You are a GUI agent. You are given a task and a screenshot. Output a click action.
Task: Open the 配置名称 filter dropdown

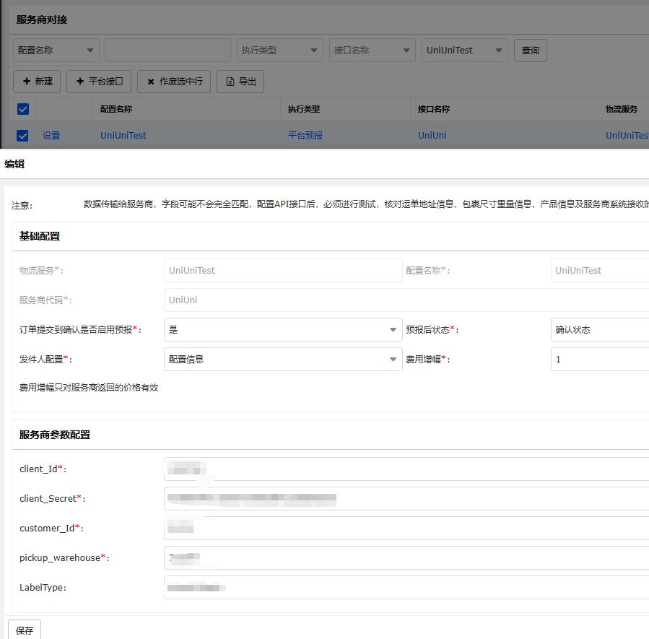tap(56, 51)
